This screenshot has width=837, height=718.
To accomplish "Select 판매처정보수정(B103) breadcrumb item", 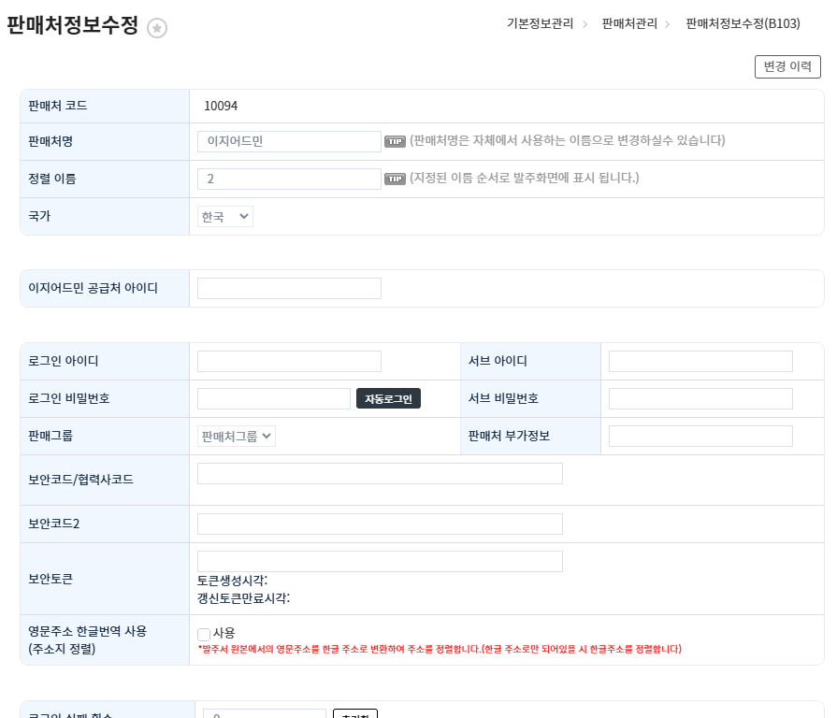I will coord(743,23).
